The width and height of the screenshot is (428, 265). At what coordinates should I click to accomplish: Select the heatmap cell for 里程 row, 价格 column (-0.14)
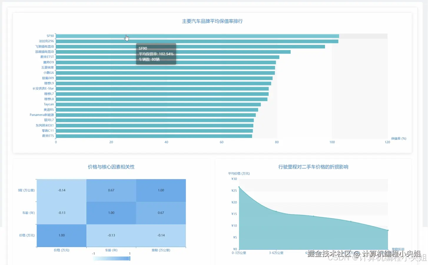(x=62, y=190)
